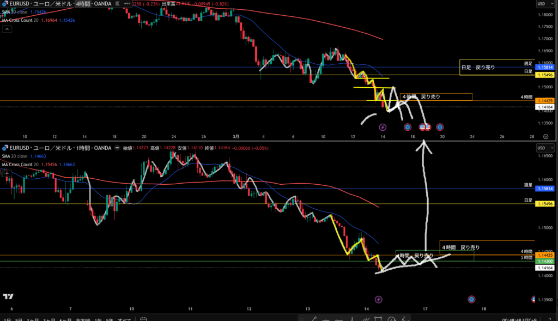Click the purple lightning event icon in top chart
558x321 pixels.
pyautogui.click(x=383, y=127)
